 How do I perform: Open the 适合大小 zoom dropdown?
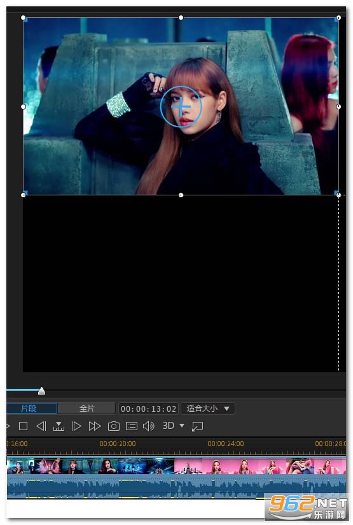[208, 409]
